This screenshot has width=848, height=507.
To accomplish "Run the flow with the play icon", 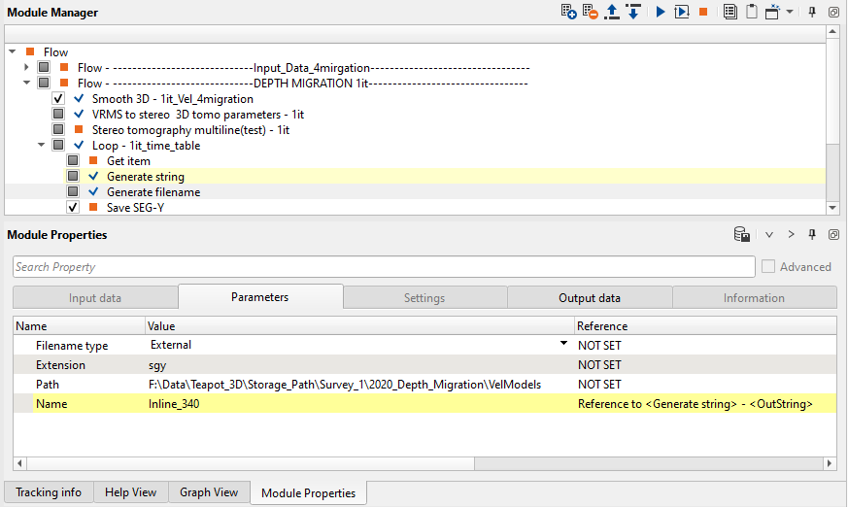I will (660, 12).
